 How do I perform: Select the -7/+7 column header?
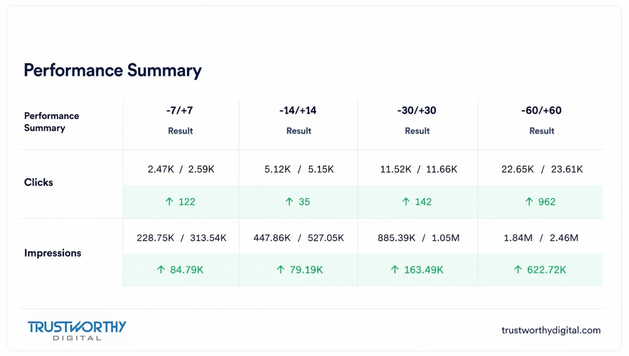(180, 110)
